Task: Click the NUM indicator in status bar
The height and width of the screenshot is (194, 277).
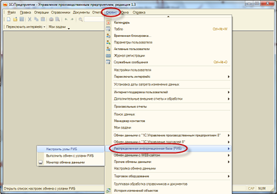Action: pos(261,189)
